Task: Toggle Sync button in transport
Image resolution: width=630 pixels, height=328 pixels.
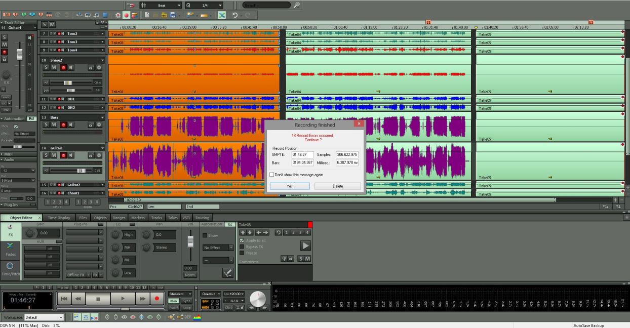Action: click(187, 301)
